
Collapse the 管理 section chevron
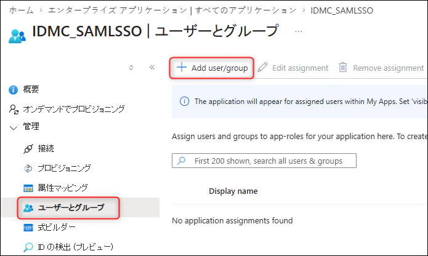(x=13, y=127)
